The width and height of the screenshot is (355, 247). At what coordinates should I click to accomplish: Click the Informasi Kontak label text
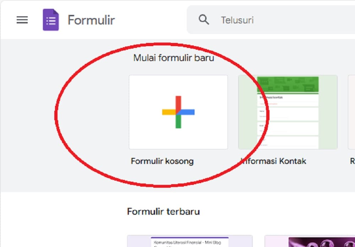point(273,161)
